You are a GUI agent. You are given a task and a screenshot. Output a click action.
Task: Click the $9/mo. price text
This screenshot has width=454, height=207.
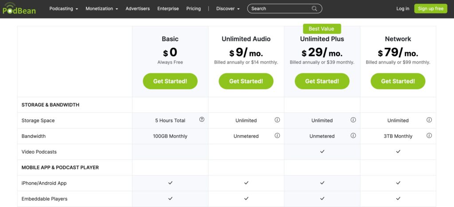[x=246, y=53]
